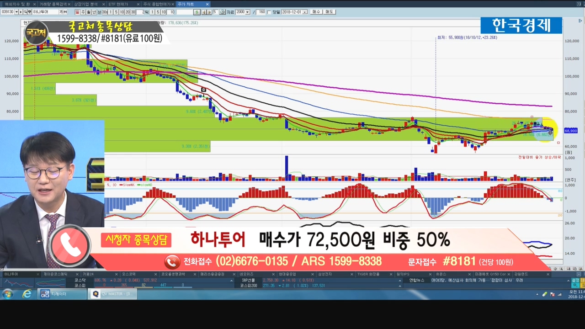
Task: Open the data count 2000 dropdown
Action: pyautogui.click(x=248, y=12)
